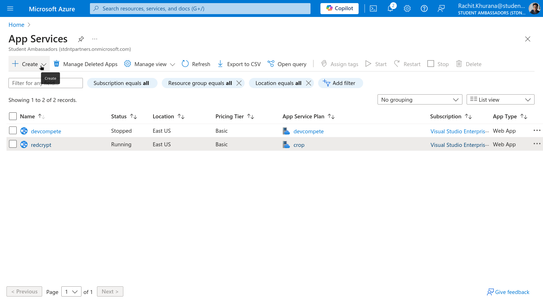Open the notifications bell icon
Image resolution: width=543 pixels, height=305 pixels.
coord(390,8)
